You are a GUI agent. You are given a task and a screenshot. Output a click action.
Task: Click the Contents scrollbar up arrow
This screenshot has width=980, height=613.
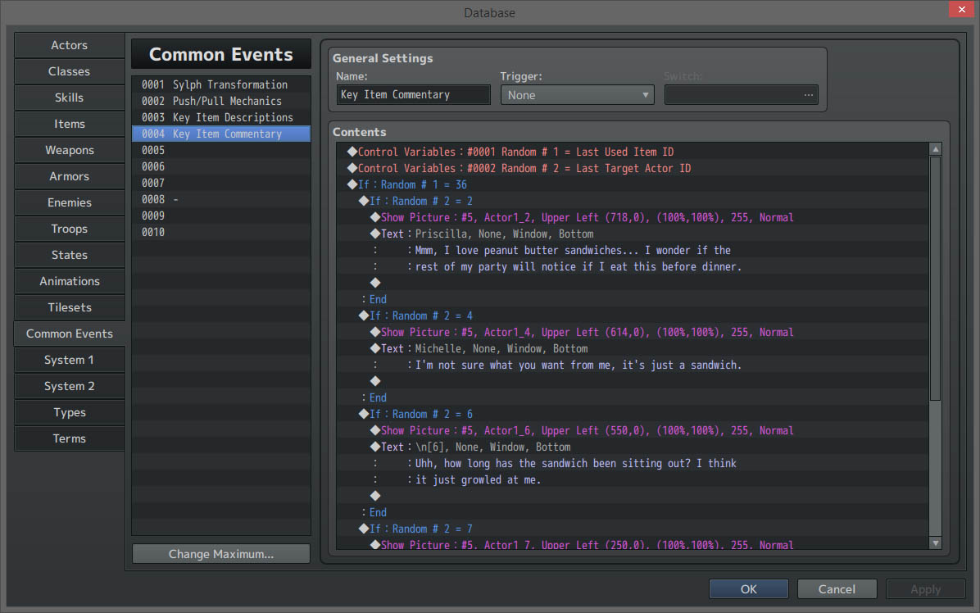(x=936, y=148)
